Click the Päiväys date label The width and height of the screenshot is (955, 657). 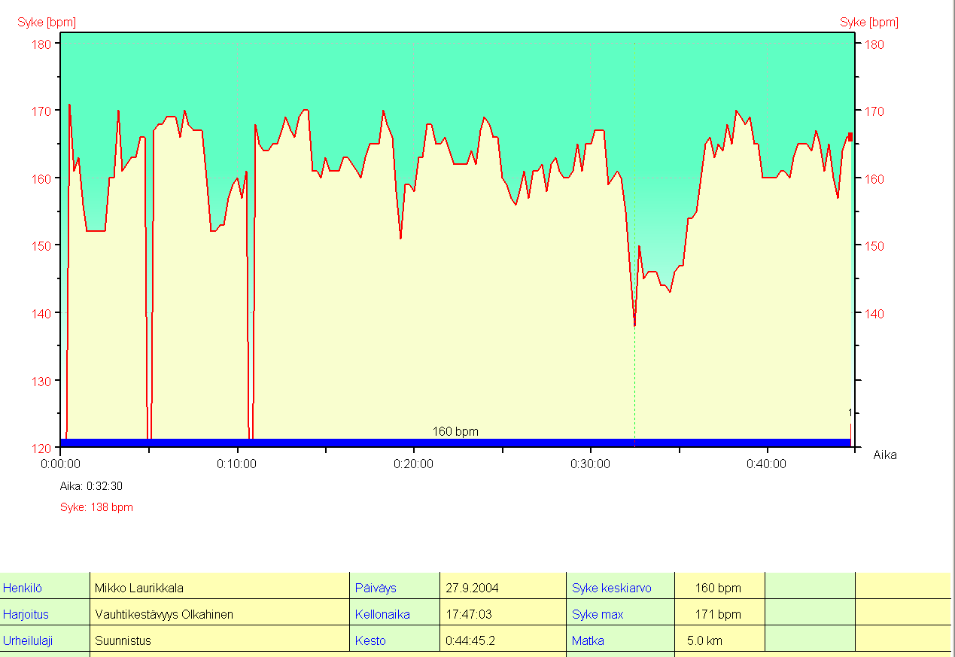(376, 588)
